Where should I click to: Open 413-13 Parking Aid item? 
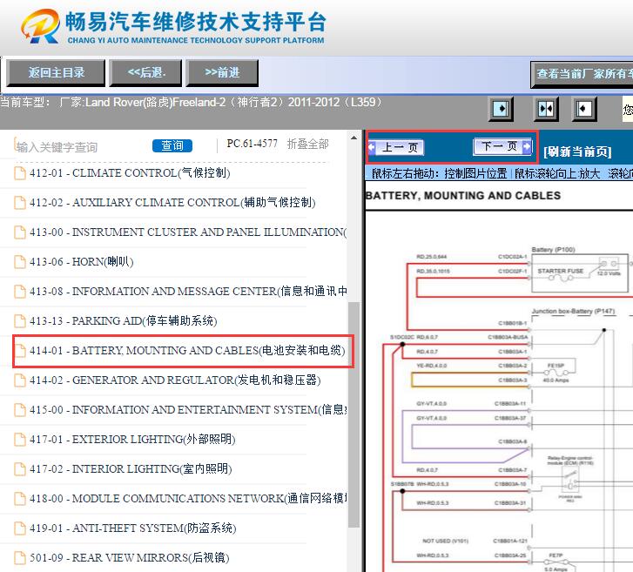123,321
